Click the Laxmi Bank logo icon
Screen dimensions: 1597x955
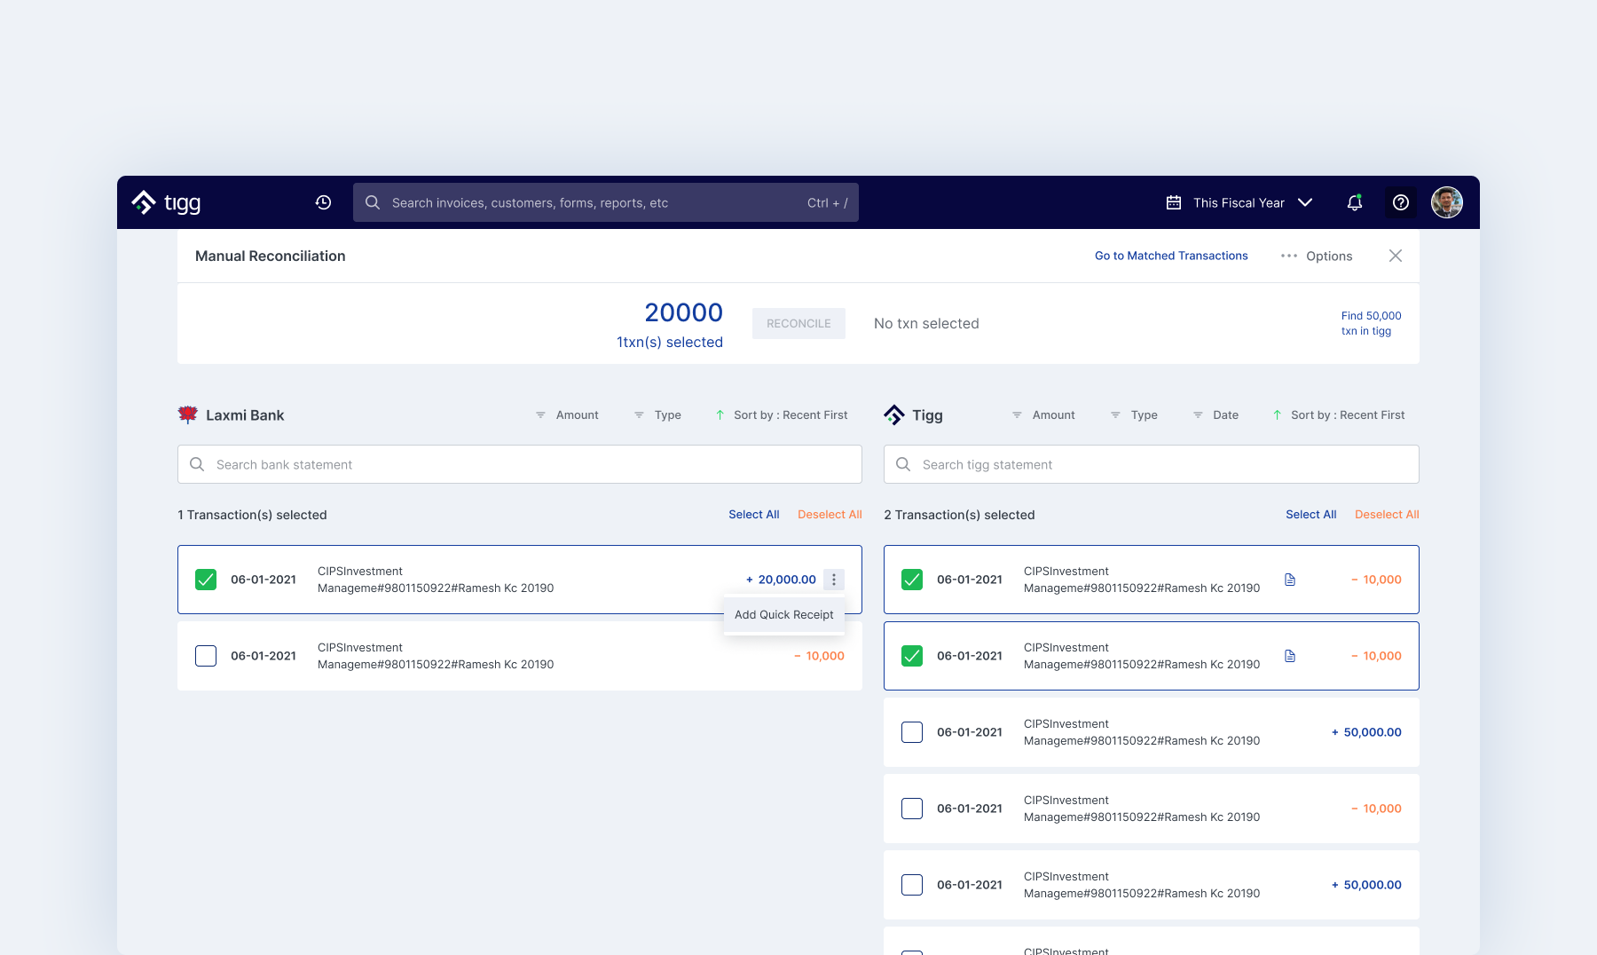click(x=188, y=414)
